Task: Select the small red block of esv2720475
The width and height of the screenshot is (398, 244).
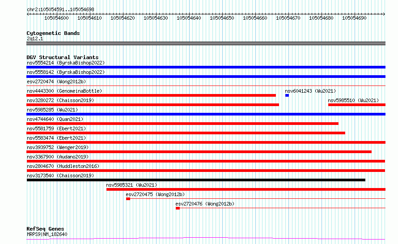Action: (128, 199)
